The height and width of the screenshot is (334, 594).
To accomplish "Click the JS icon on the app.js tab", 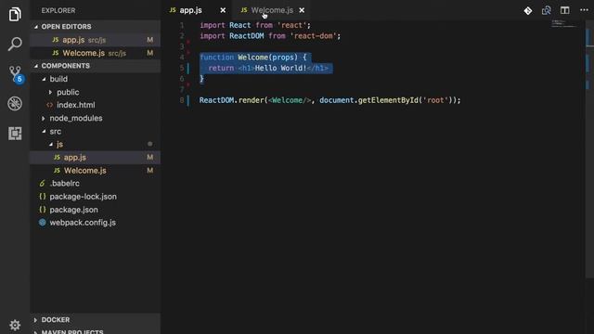I will pyautogui.click(x=173, y=10).
